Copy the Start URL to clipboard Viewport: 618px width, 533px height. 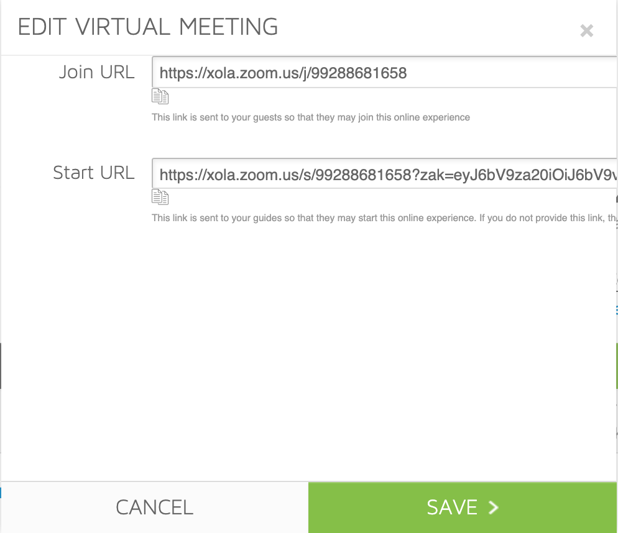click(x=160, y=198)
